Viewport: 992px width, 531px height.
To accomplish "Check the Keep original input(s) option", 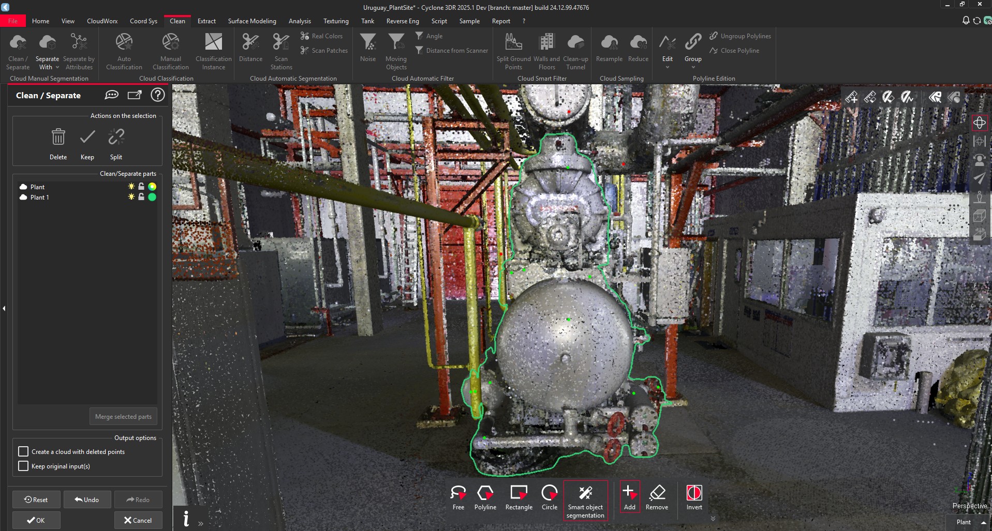I will (x=23, y=466).
